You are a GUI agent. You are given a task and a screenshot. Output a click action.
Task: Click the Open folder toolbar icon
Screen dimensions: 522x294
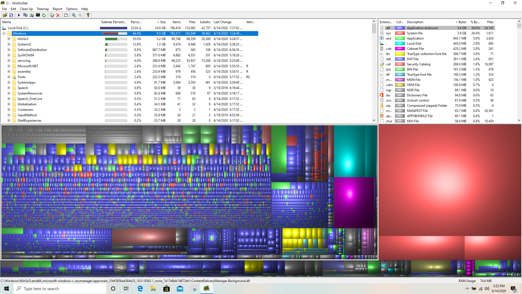coord(5,15)
